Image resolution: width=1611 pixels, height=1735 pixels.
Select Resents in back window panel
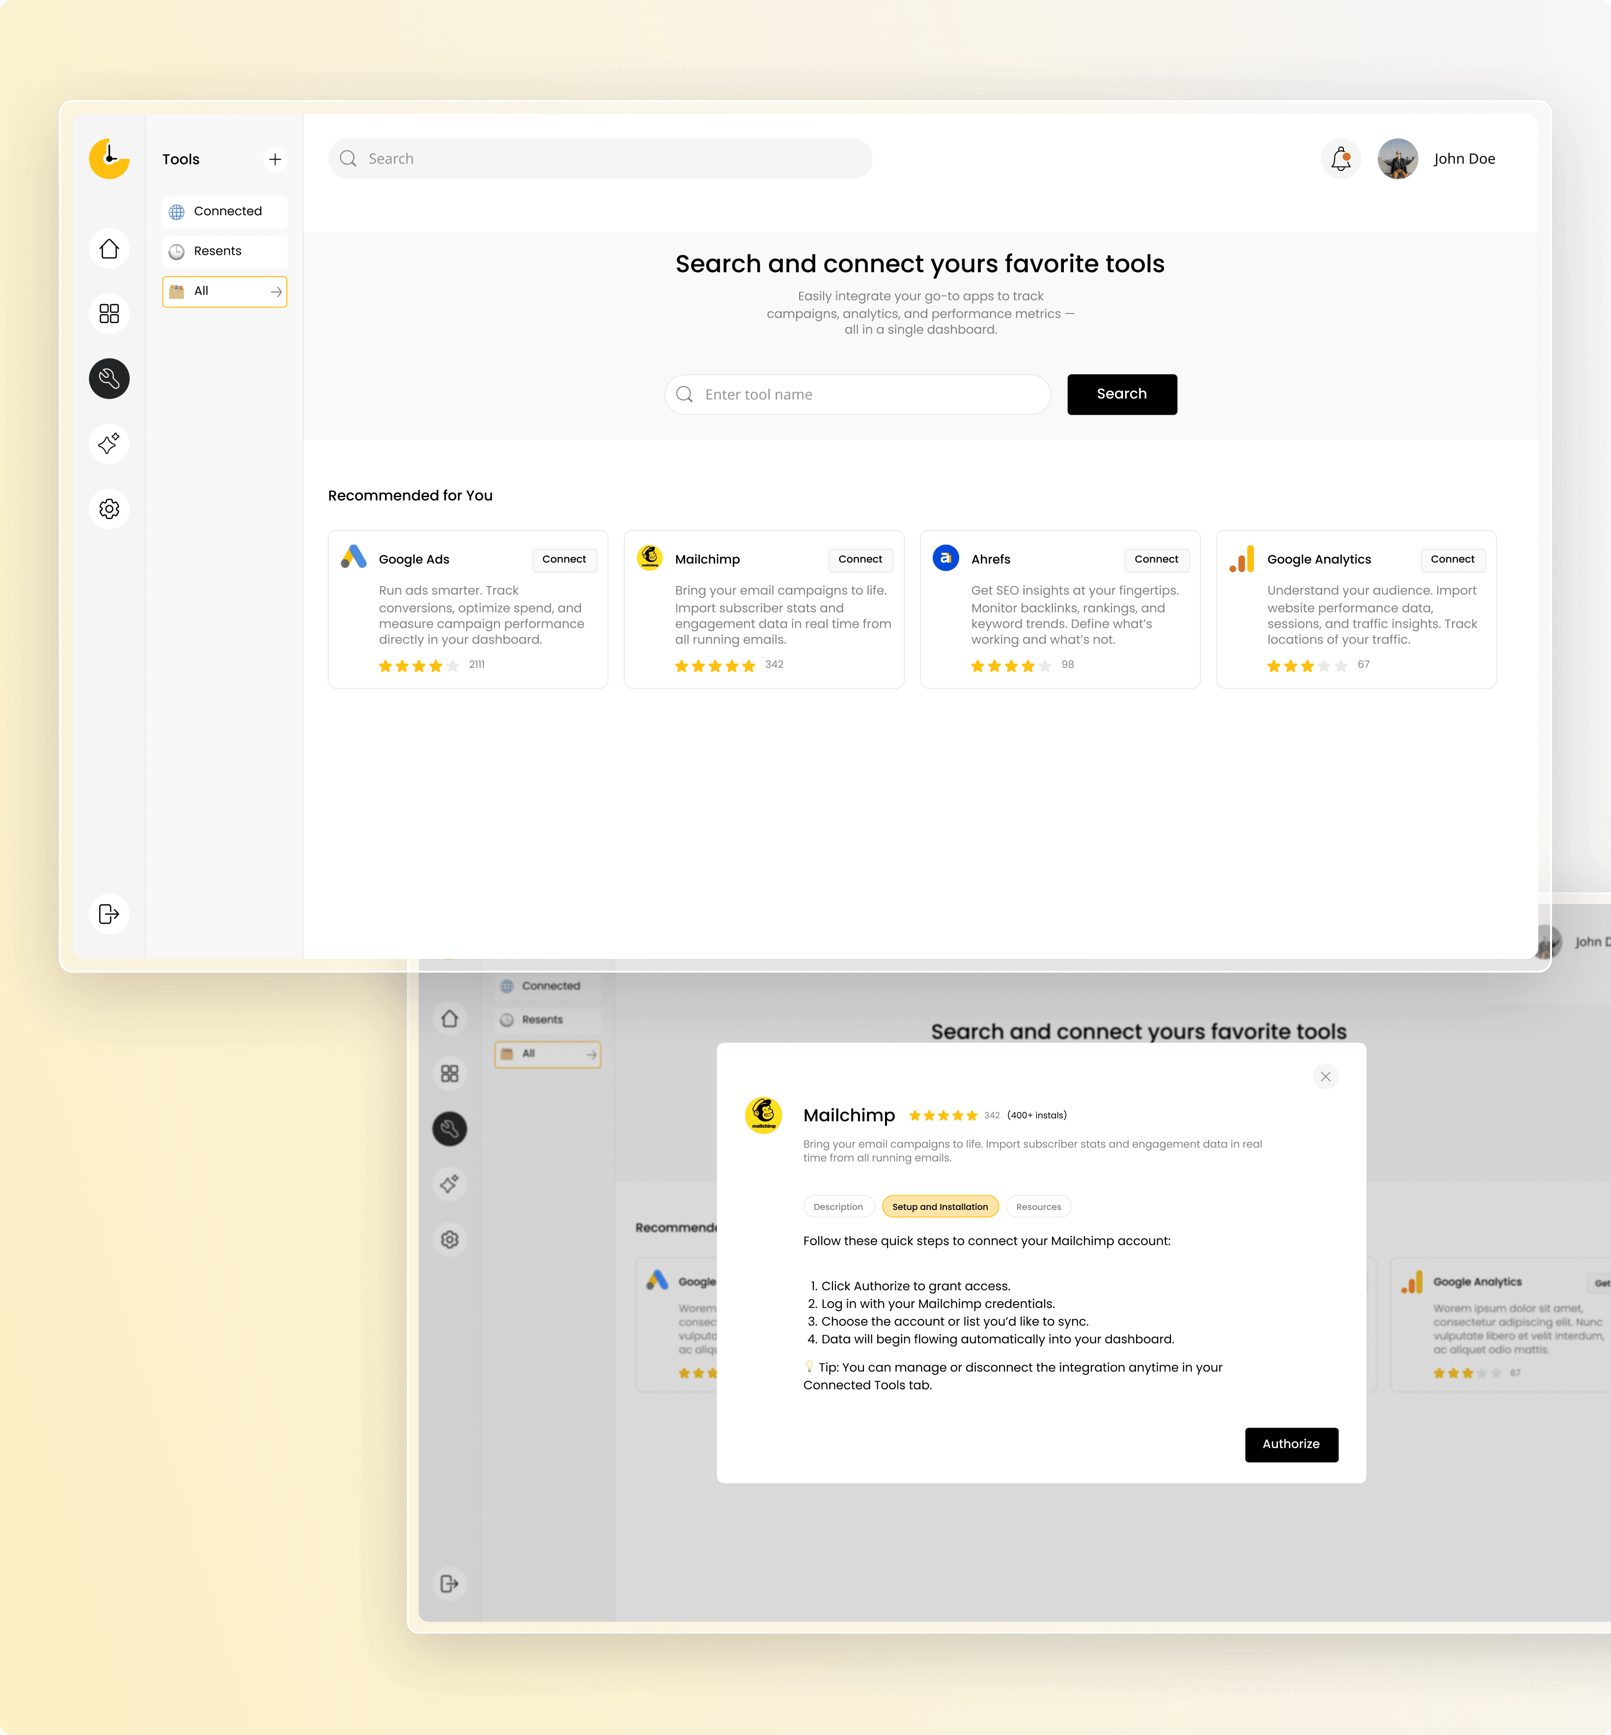[548, 1020]
